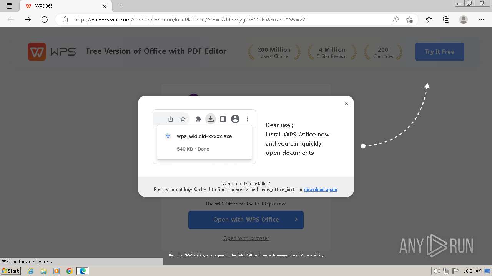The image size is (492, 276).
Task: Go back with browser arrow
Action: (x=11, y=20)
